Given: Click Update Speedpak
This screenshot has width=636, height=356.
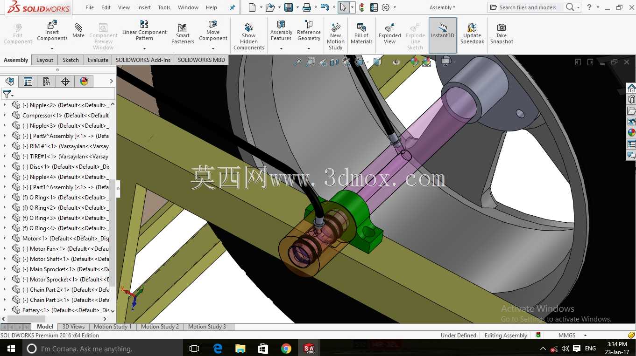Looking at the screenshot, I should click(x=472, y=34).
